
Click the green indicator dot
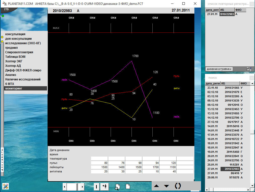[3, 16]
